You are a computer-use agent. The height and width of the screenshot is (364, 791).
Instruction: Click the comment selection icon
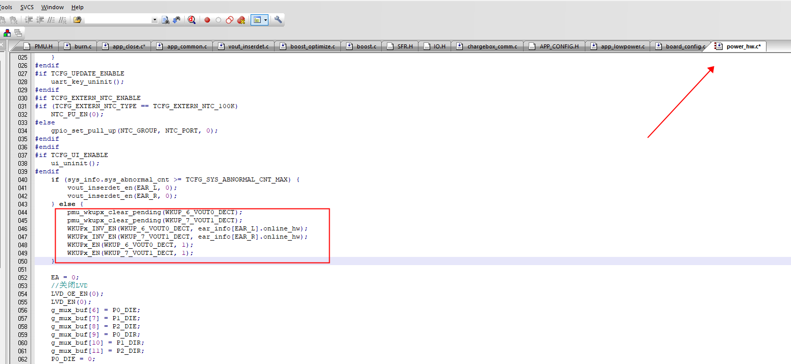click(x=52, y=20)
